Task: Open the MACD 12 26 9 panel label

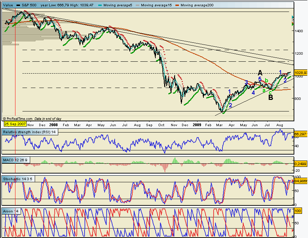Action: [15, 160]
